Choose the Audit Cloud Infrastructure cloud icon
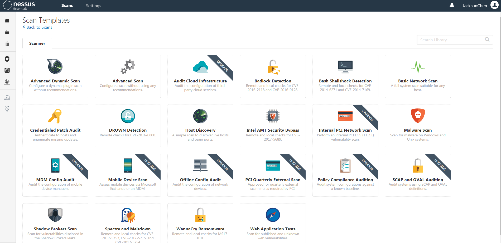The height and width of the screenshot is (243, 501). (200, 67)
